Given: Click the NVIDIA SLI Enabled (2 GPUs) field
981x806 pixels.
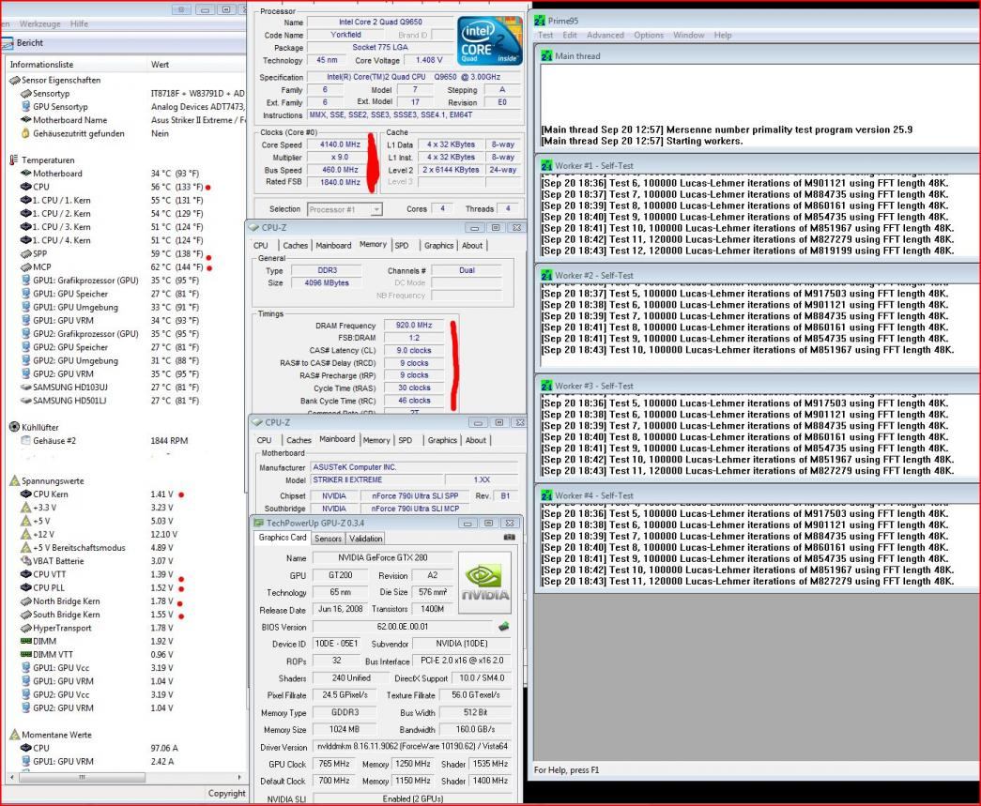Looking at the screenshot, I should (412, 798).
